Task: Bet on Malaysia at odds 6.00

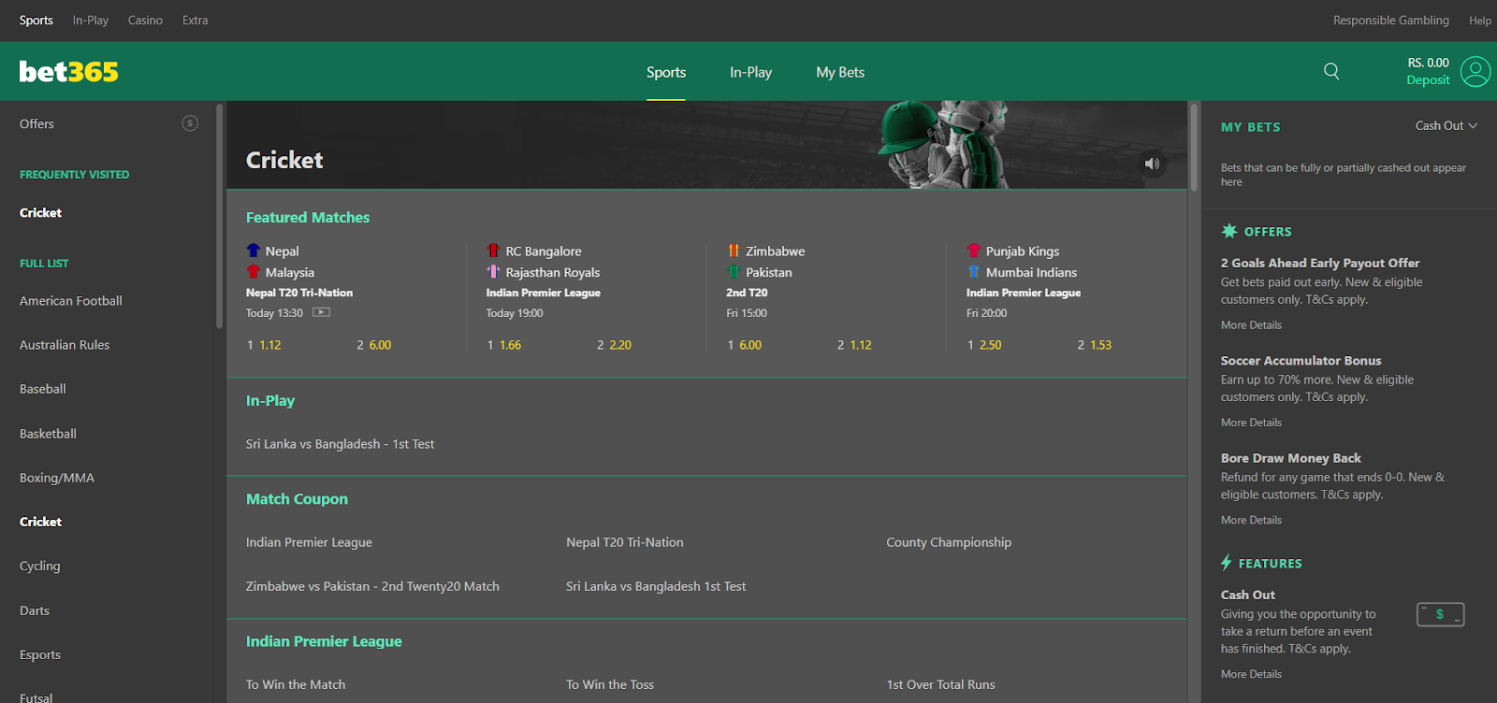Action: 374,345
